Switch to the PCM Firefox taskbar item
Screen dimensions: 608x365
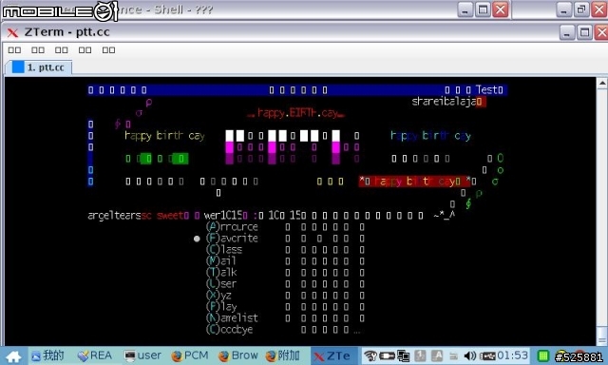(190, 355)
